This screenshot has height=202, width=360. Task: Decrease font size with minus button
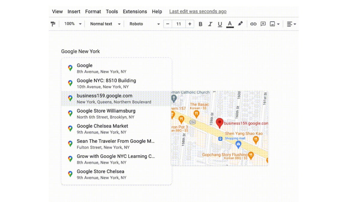pos(167,24)
